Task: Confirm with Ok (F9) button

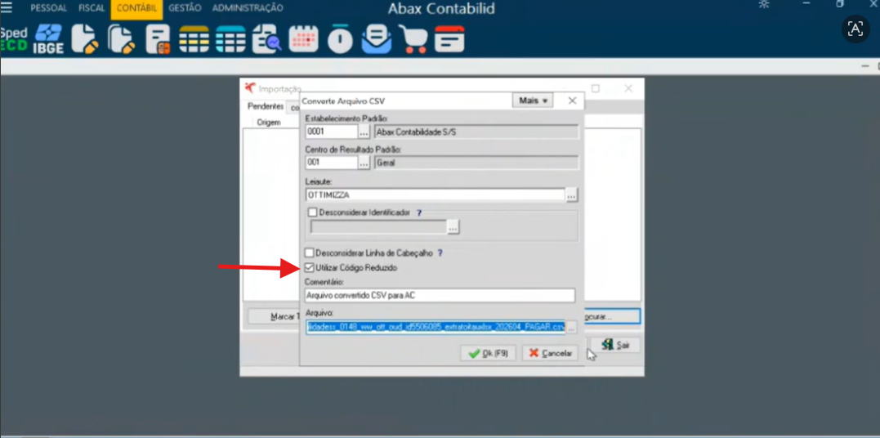Action: 488,353
